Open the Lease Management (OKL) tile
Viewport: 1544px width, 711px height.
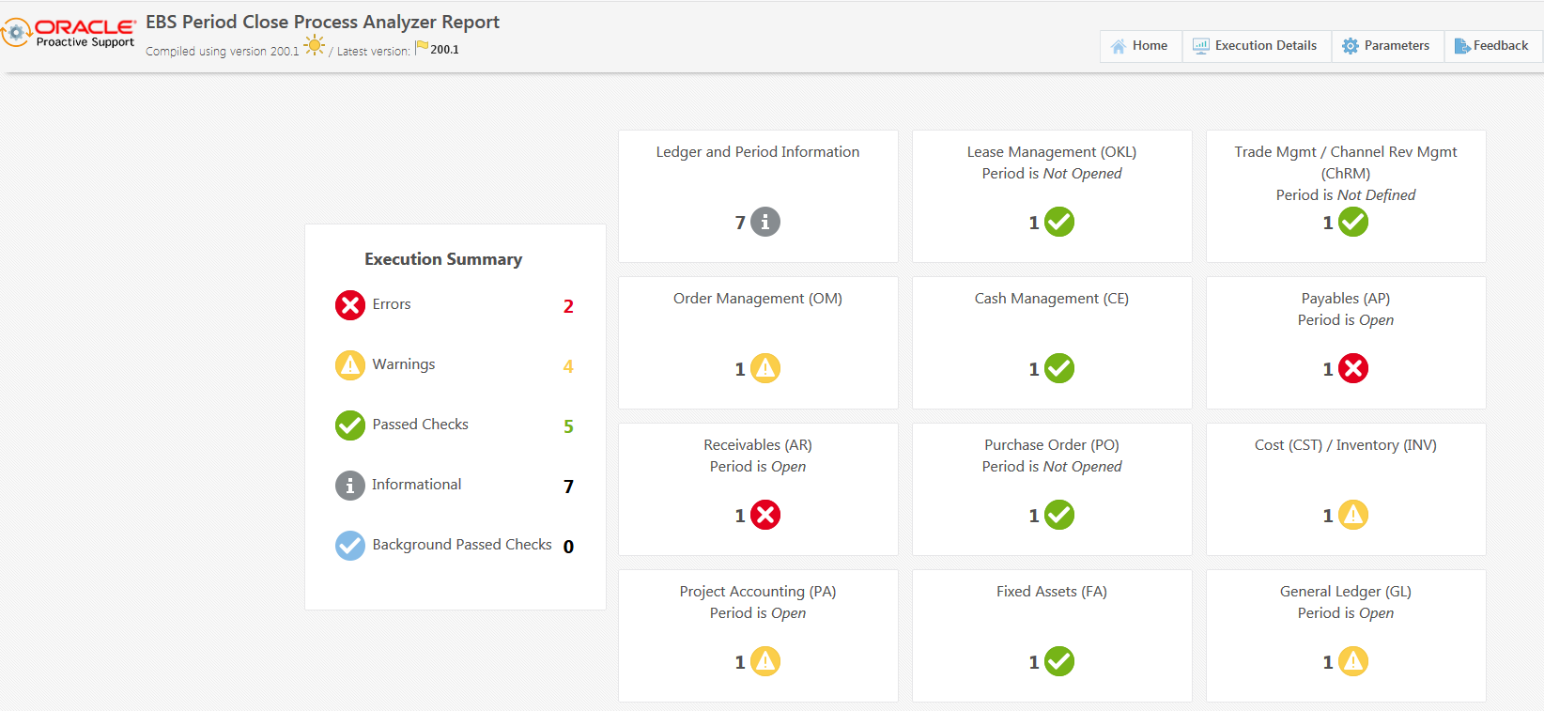pyautogui.click(x=1052, y=195)
